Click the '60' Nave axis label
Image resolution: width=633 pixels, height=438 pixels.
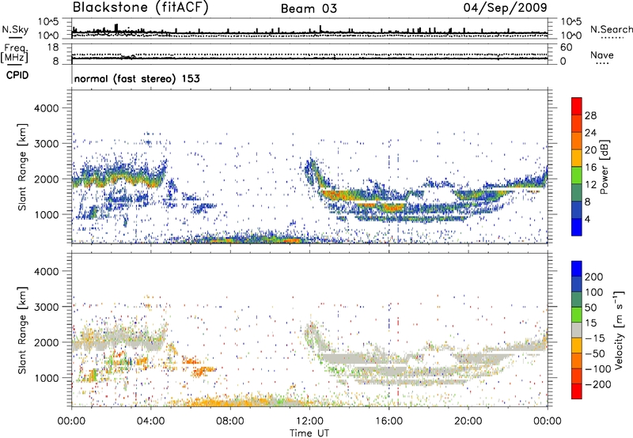point(566,47)
